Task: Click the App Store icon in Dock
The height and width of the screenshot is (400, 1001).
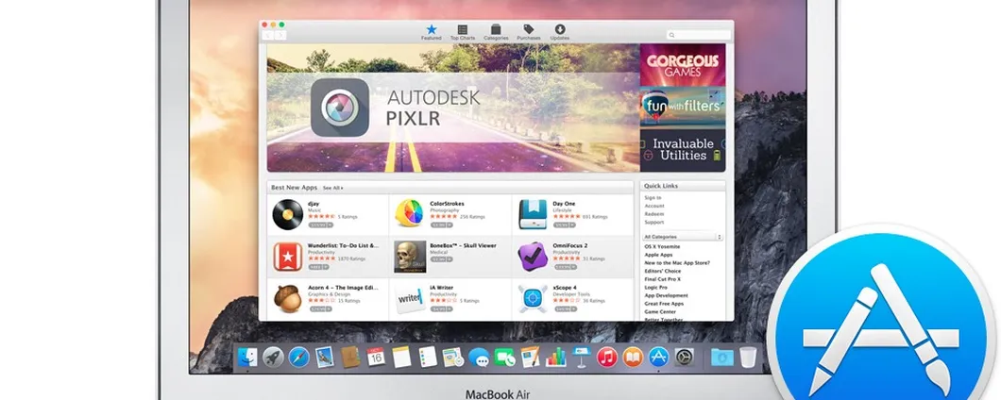Action: pyautogui.click(x=658, y=357)
